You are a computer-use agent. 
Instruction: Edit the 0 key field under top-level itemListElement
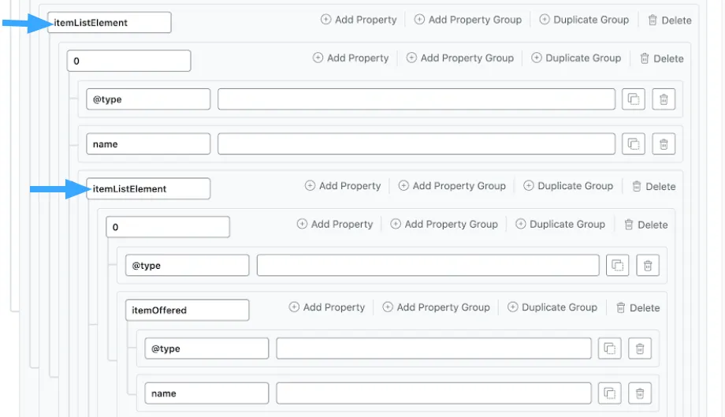click(129, 61)
